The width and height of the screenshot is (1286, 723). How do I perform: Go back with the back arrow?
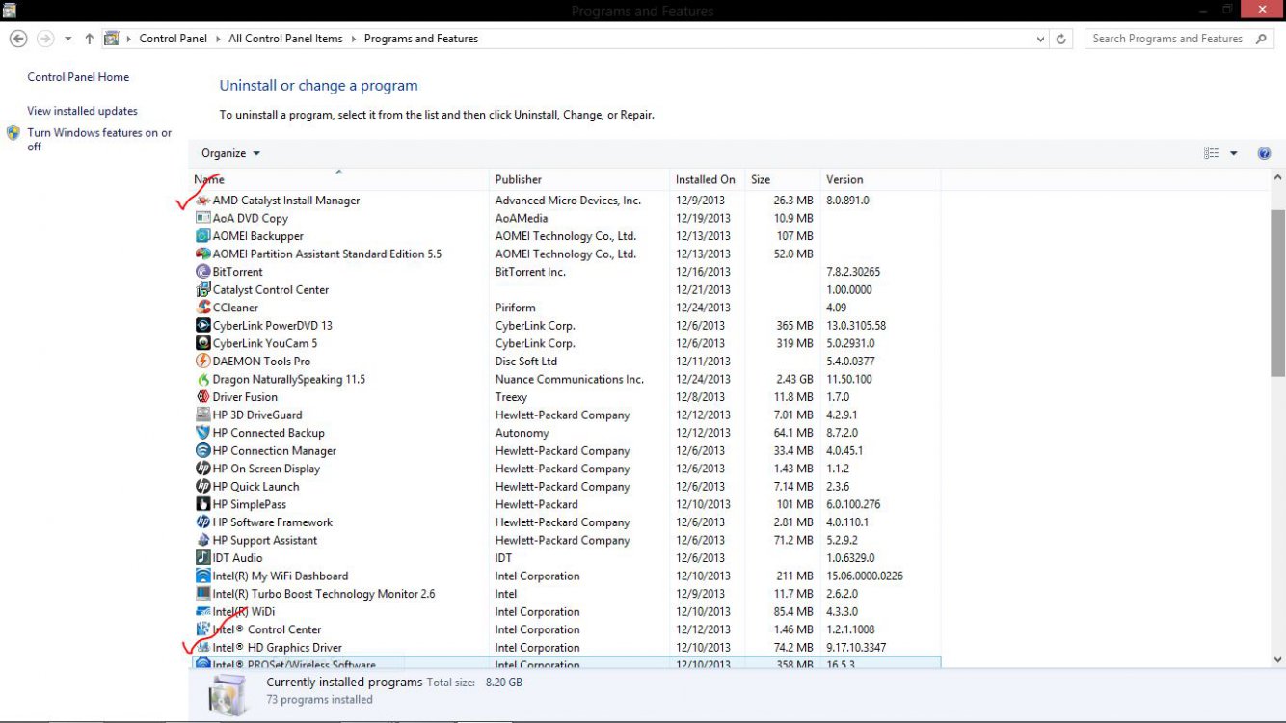18,39
